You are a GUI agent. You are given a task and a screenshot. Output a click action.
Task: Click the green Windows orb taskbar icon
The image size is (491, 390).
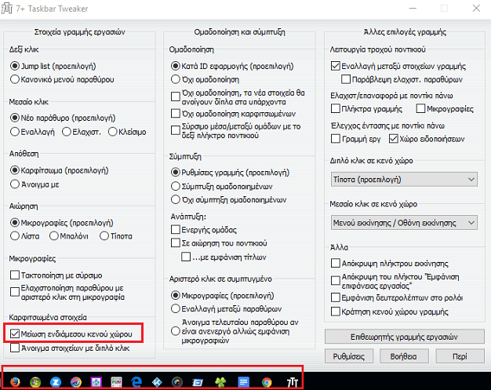pos(35,382)
